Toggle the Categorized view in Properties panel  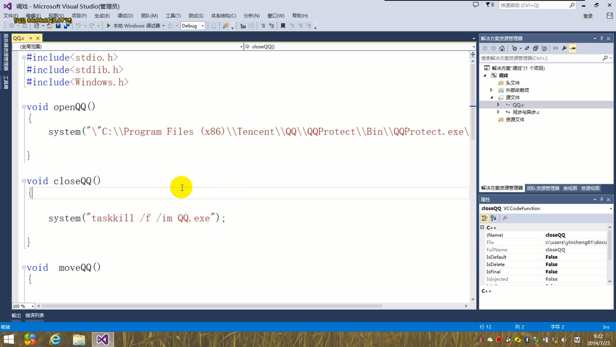pos(484,218)
